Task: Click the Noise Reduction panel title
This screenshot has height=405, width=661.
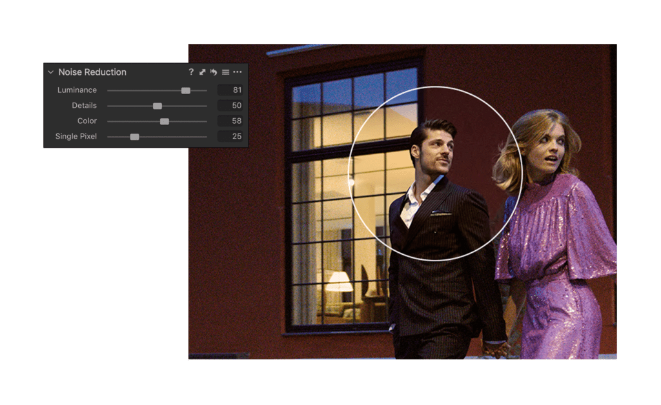Action: (92, 72)
